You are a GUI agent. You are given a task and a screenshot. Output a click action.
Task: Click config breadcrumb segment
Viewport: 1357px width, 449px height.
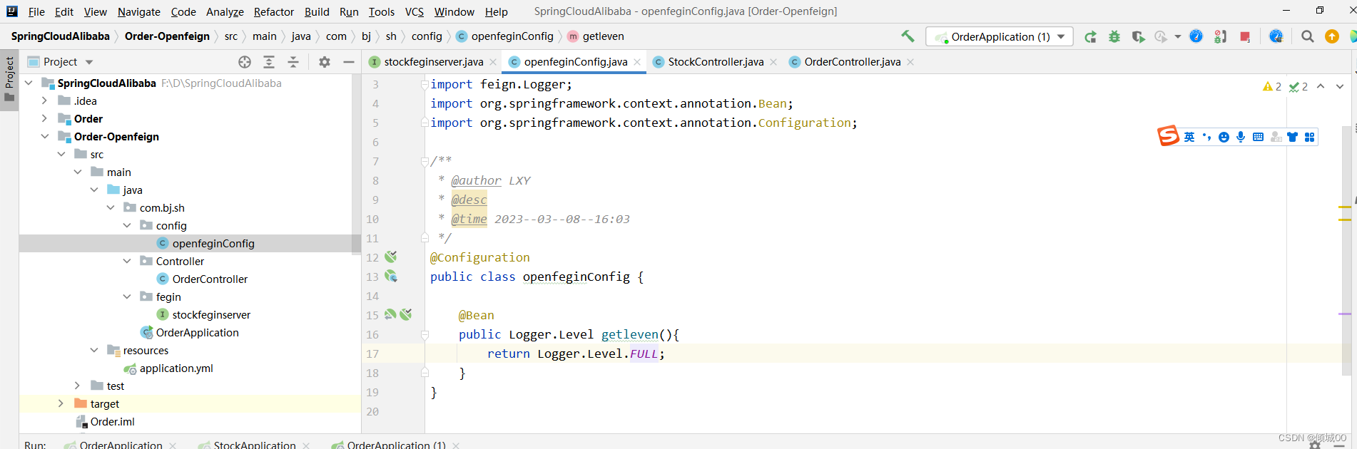click(427, 36)
